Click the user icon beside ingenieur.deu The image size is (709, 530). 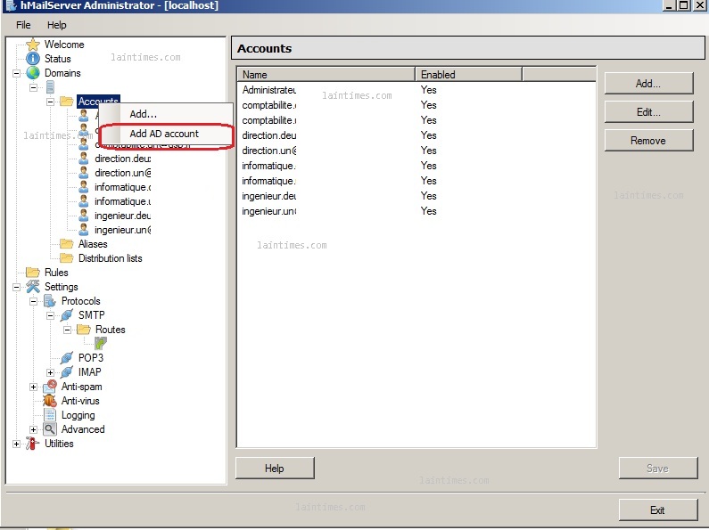click(x=84, y=216)
